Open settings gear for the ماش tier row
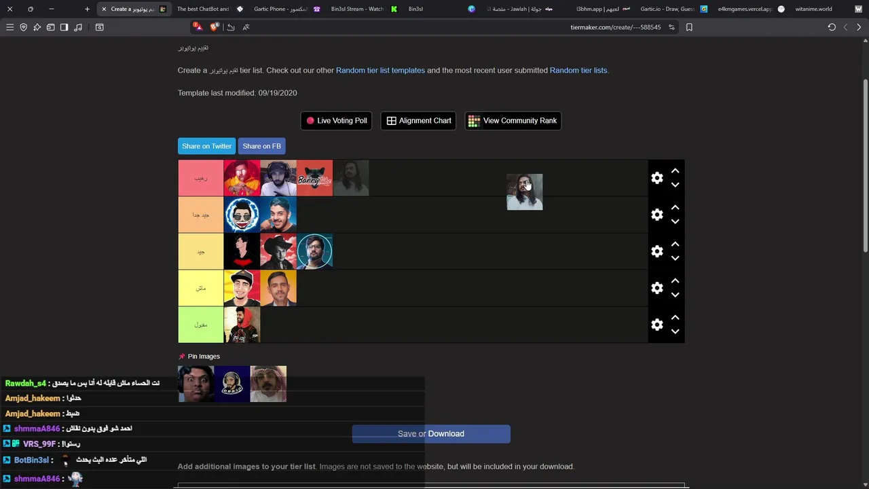Viewport: 869px width, 489px height. 657,288
